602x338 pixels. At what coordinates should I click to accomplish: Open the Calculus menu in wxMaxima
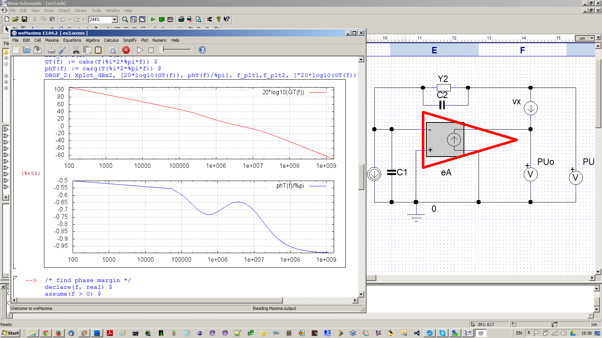click(111, 40)
